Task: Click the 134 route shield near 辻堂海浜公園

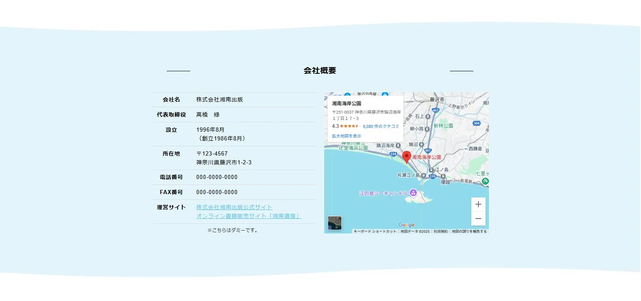Action: [x=393, y=154]
